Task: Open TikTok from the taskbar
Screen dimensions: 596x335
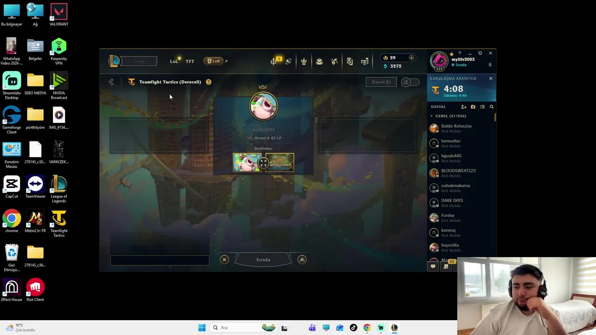Action: click(353, 328)
